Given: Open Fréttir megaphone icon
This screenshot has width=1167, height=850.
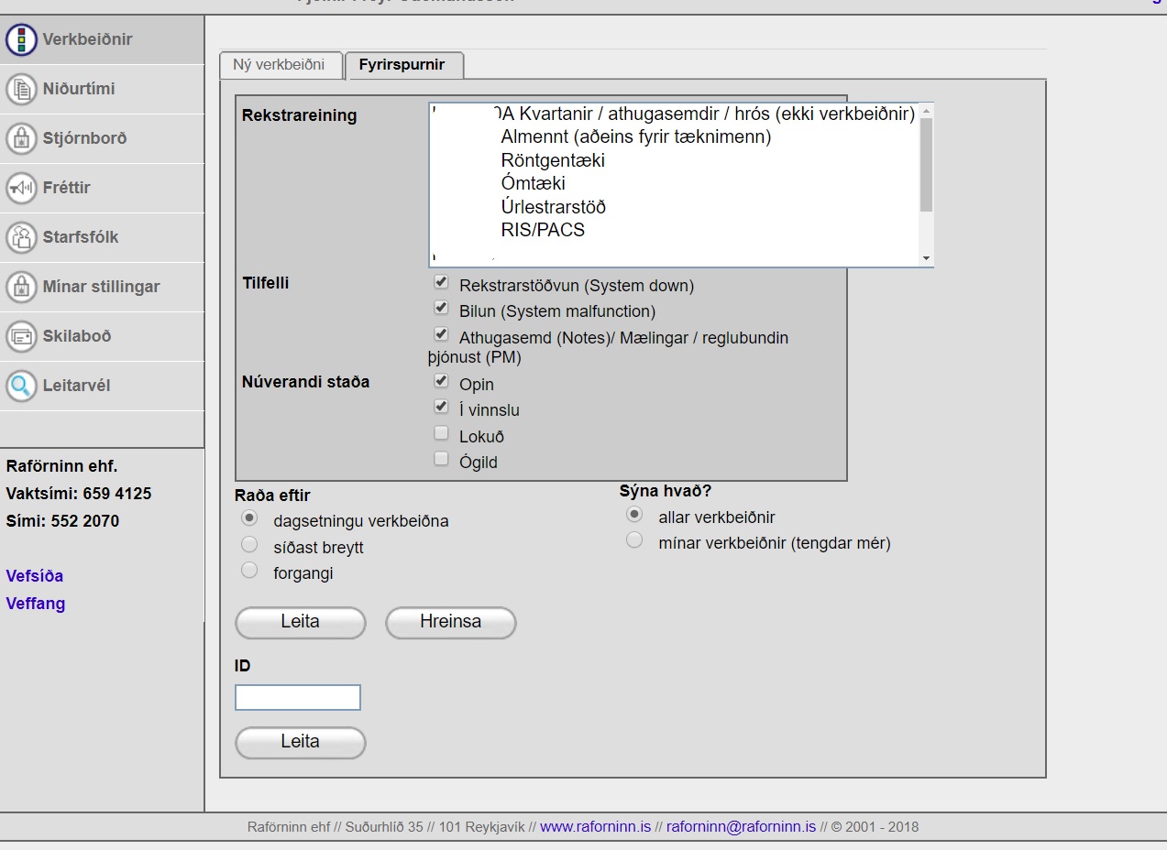Looking at the screenshot, I should (21, 188).
